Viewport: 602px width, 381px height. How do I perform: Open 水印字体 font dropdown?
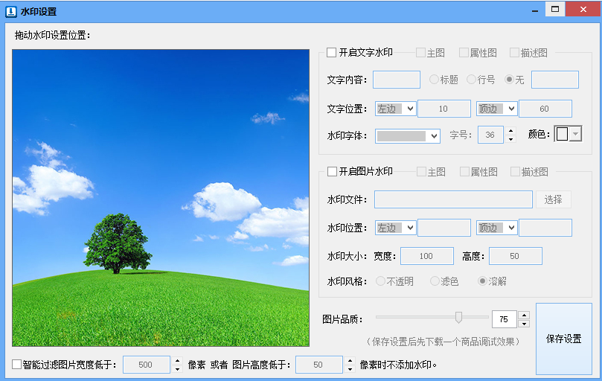408,136
